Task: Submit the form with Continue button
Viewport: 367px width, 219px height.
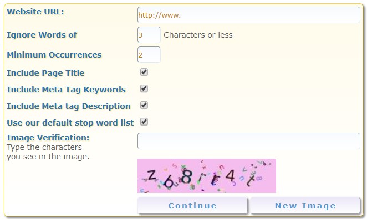Action: click(x=192, y=206)
